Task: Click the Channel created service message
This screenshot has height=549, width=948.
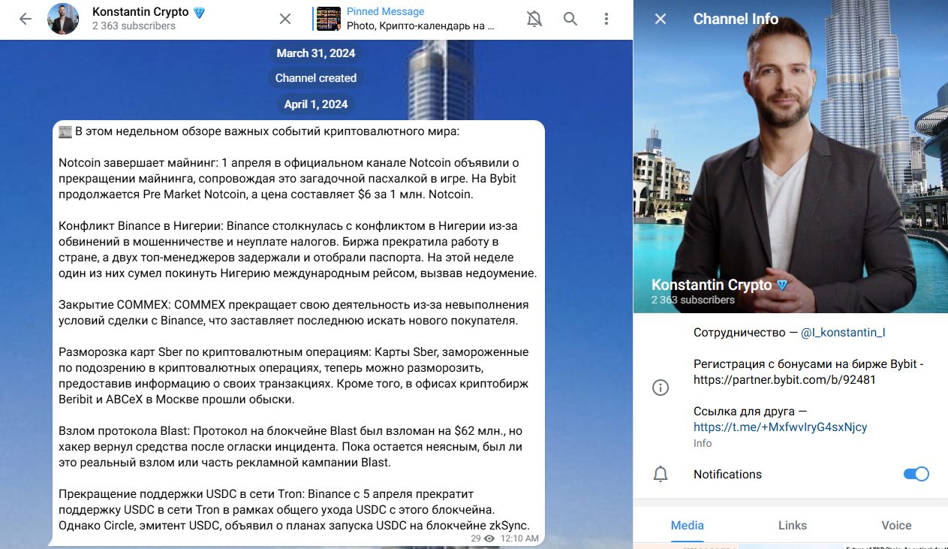Action: pos(316,78)
